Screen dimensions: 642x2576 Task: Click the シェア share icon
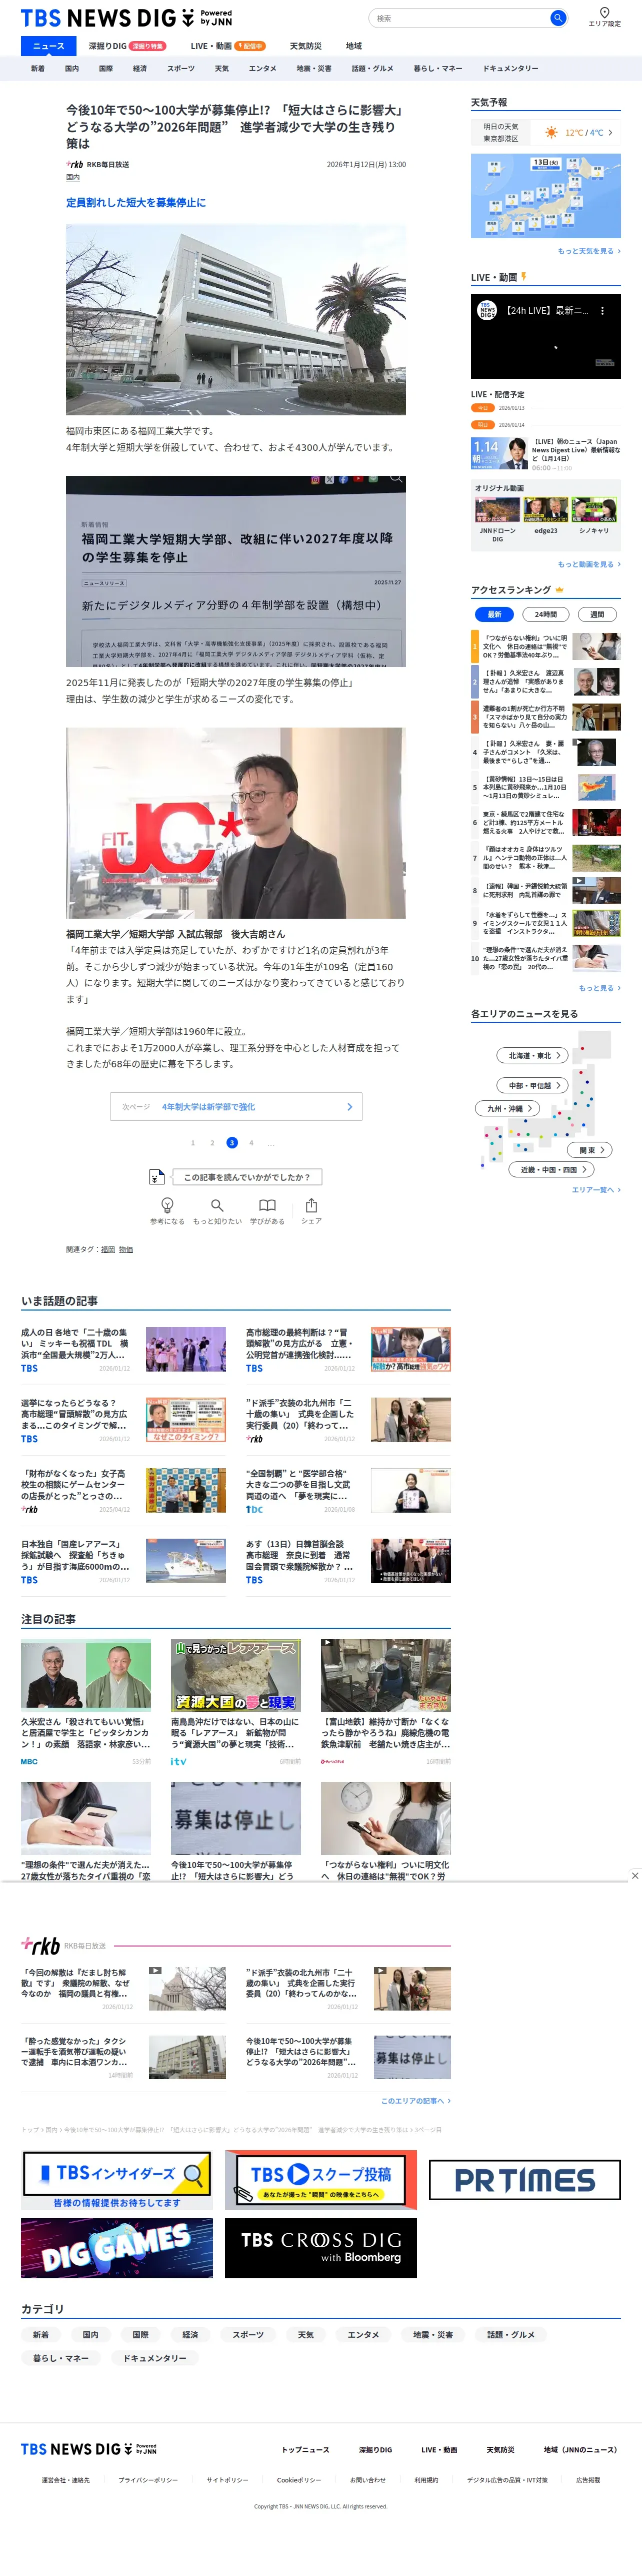click(311, 1205)
